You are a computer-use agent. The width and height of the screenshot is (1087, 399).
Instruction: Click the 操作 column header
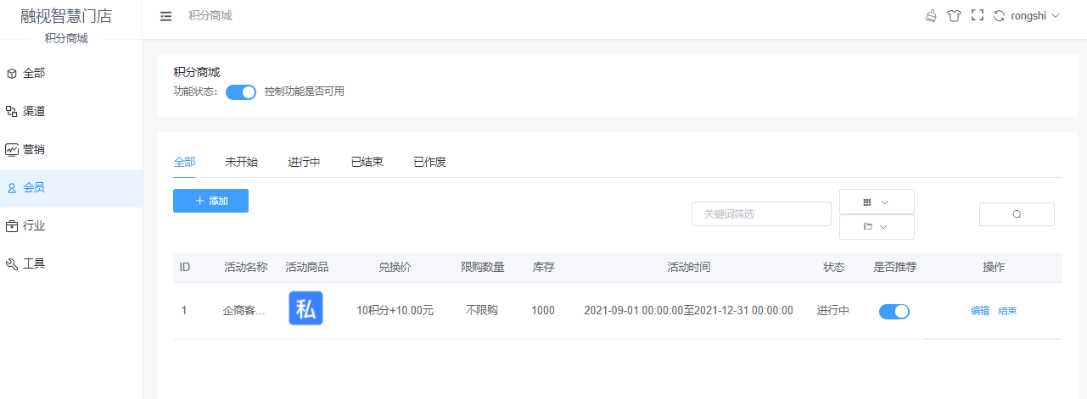coord(993,267)
